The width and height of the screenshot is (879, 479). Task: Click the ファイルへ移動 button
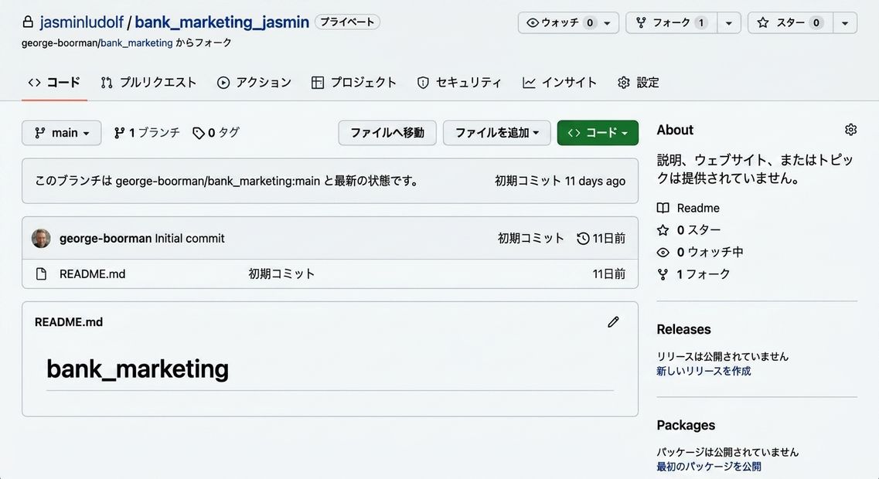click(x=387, y=133)
